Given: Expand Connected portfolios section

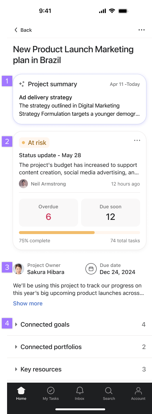Looking at the screenshot, I should 76,347.
